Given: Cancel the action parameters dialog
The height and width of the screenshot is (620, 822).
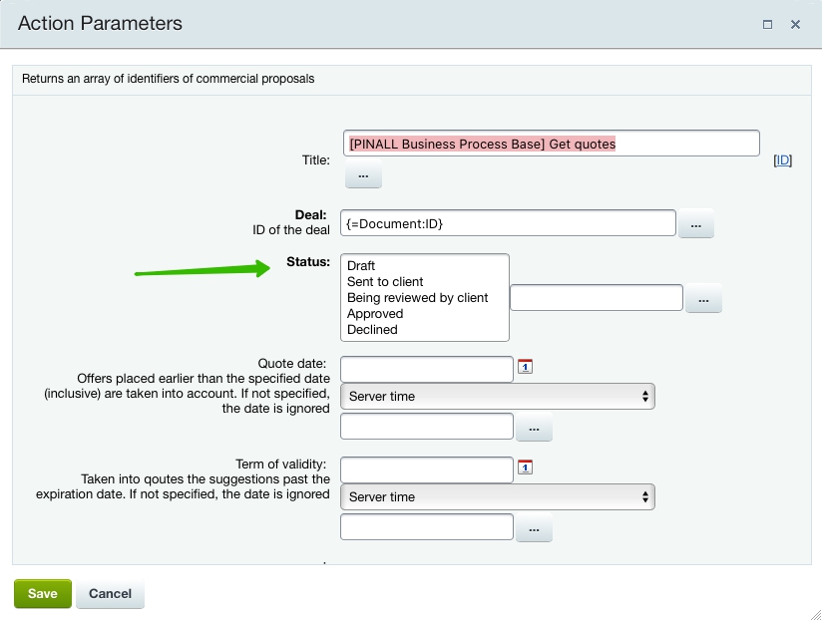Looking at the screenshot, I should point(110,594).
